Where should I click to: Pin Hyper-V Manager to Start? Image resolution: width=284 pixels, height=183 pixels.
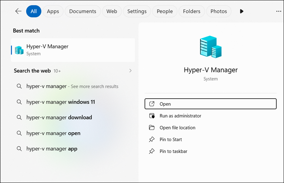pos(211,139)
